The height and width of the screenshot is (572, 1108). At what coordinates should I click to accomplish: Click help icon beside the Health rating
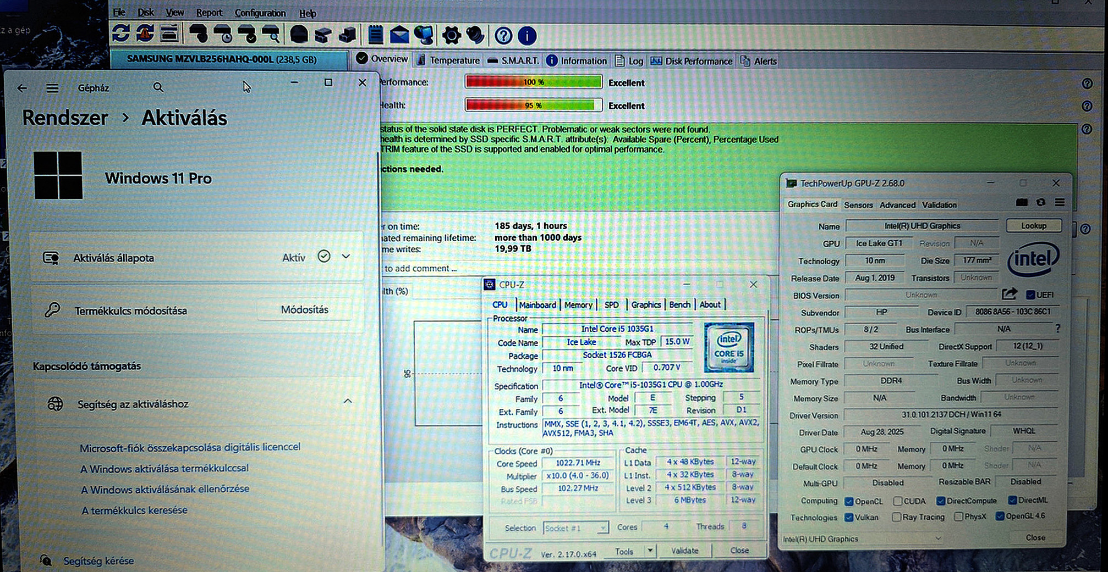(1087, 106)
